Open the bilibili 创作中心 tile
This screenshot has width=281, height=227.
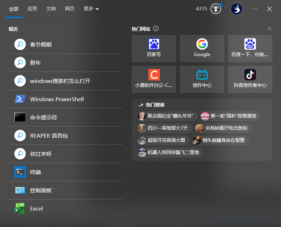[202, 79]
